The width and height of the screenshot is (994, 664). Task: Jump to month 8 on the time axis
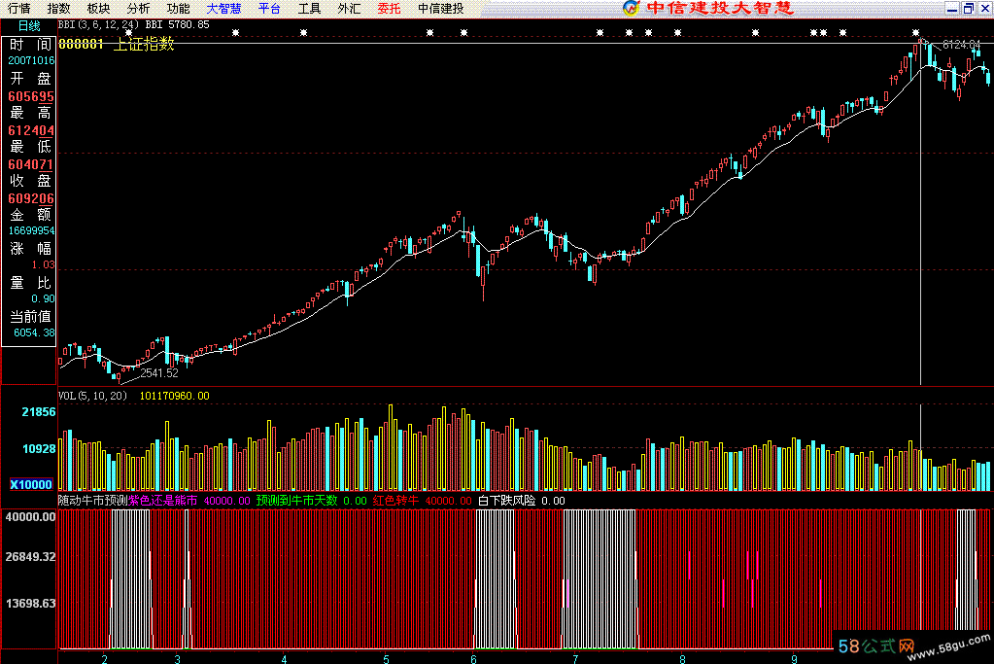click(682, 659)
